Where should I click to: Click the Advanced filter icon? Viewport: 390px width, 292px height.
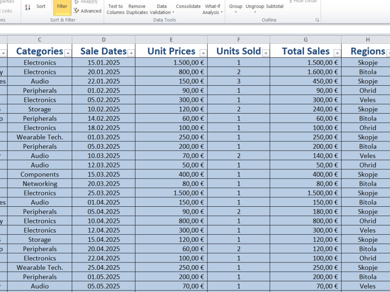coord(76,11)
